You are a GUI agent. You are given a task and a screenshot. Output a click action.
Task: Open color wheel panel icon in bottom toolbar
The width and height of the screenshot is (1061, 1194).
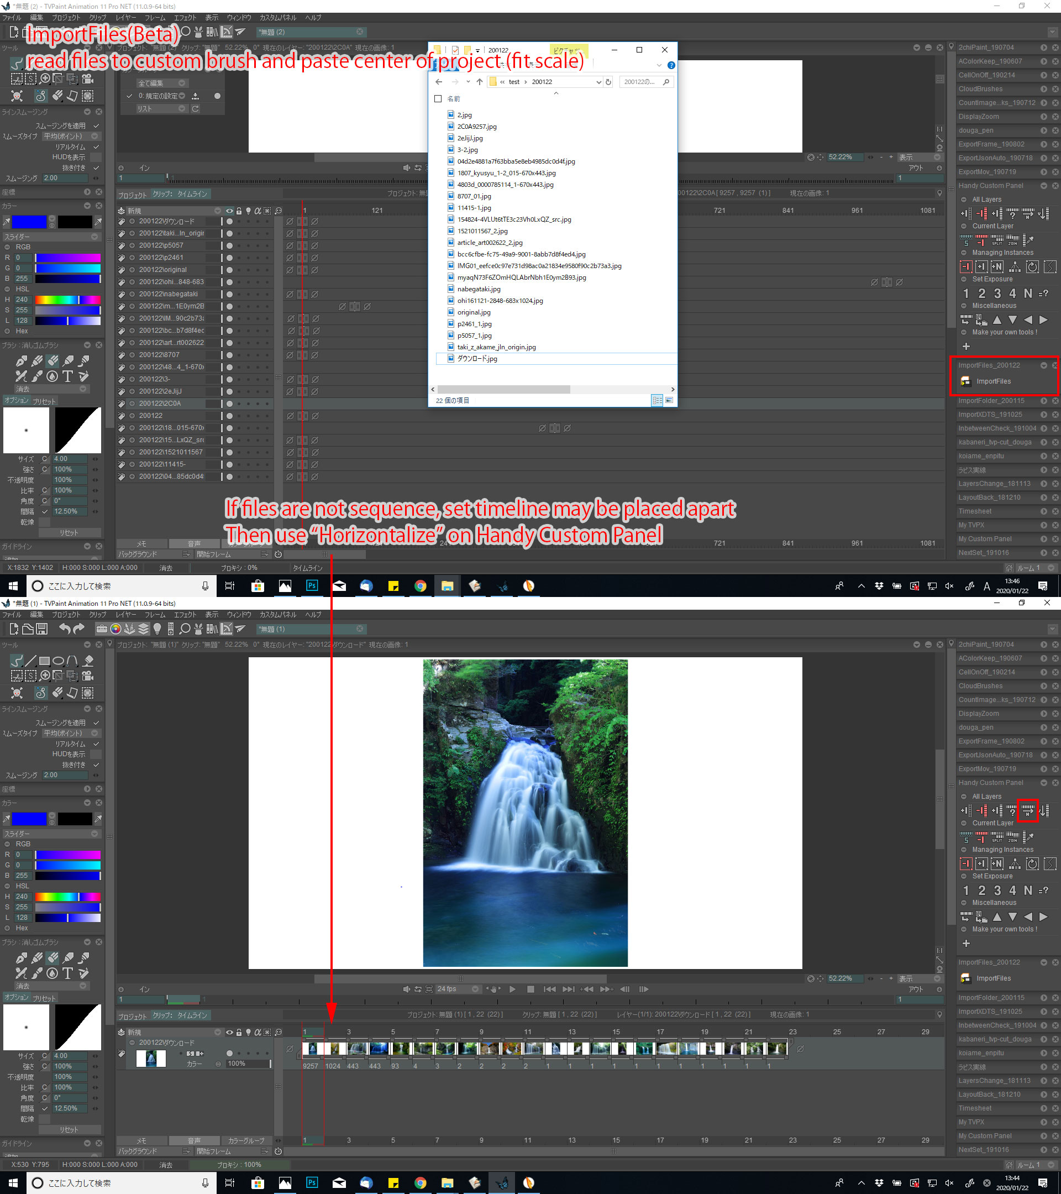point(115,629)
